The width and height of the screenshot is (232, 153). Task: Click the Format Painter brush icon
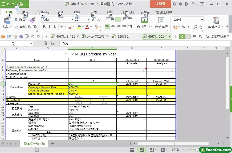[32, 20]
